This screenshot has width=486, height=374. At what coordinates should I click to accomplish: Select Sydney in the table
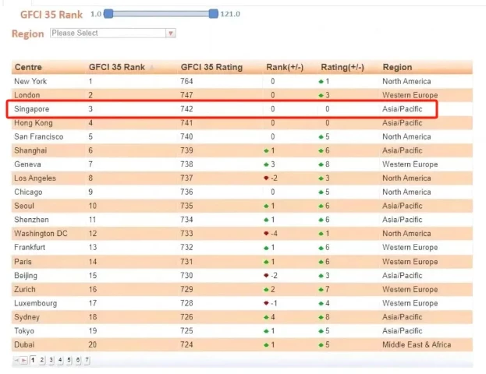point(27,317)
